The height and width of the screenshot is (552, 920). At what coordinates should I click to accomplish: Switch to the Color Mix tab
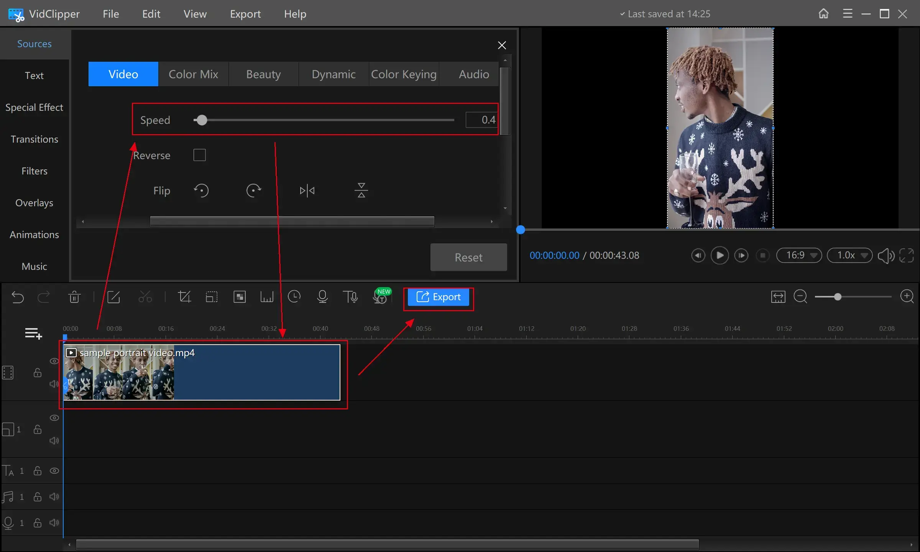pyautogui.click(x=193, y=74)
